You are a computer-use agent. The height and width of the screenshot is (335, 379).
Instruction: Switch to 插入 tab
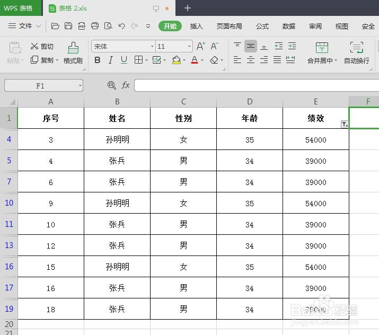point(196,26)
